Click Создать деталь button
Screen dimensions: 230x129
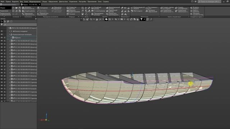(28, 11)
